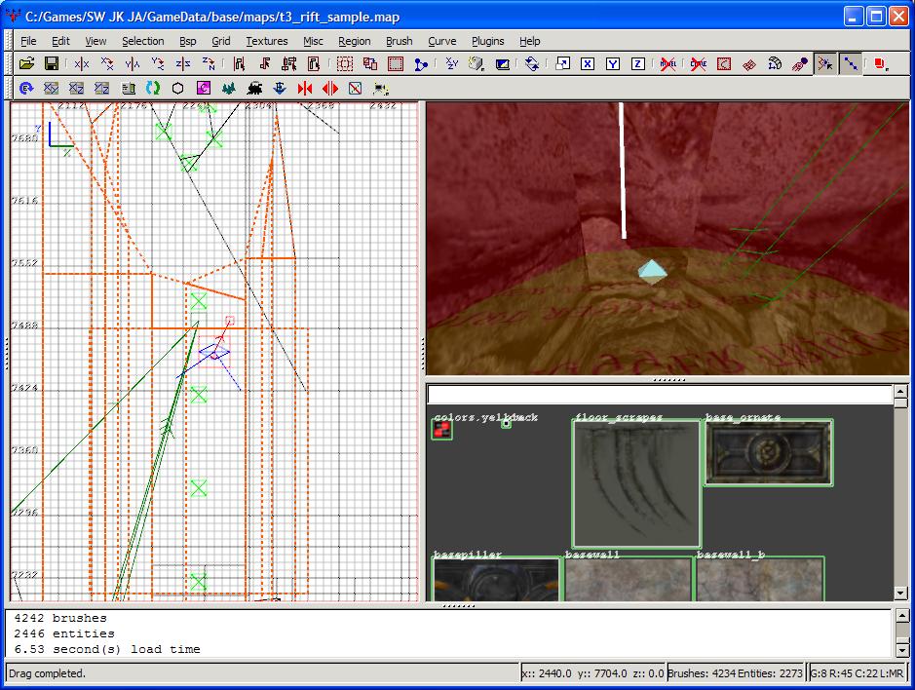
Task: Click the blue circular E plugin icon
Action: click(25, 88)
